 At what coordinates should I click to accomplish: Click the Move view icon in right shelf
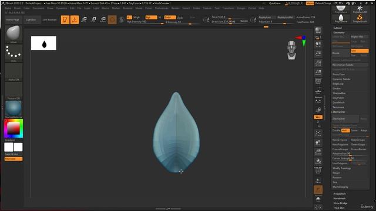point(318,143)
